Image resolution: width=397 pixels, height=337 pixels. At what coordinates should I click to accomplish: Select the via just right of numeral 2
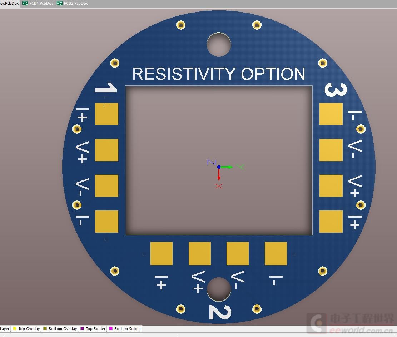257,309
